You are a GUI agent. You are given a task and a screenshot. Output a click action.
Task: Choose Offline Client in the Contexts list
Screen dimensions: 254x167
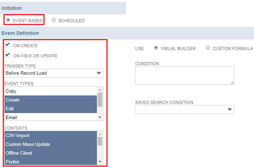pyautogui.click(x=51, y=153)
